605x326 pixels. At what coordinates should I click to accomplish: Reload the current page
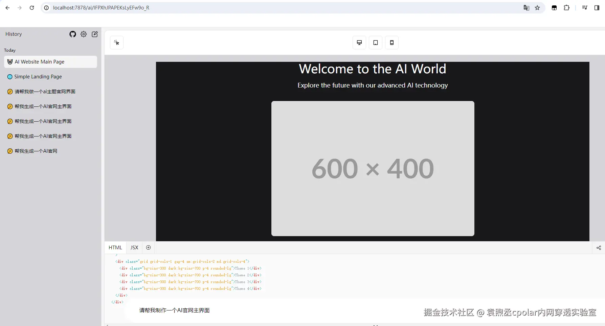point(32,8)
